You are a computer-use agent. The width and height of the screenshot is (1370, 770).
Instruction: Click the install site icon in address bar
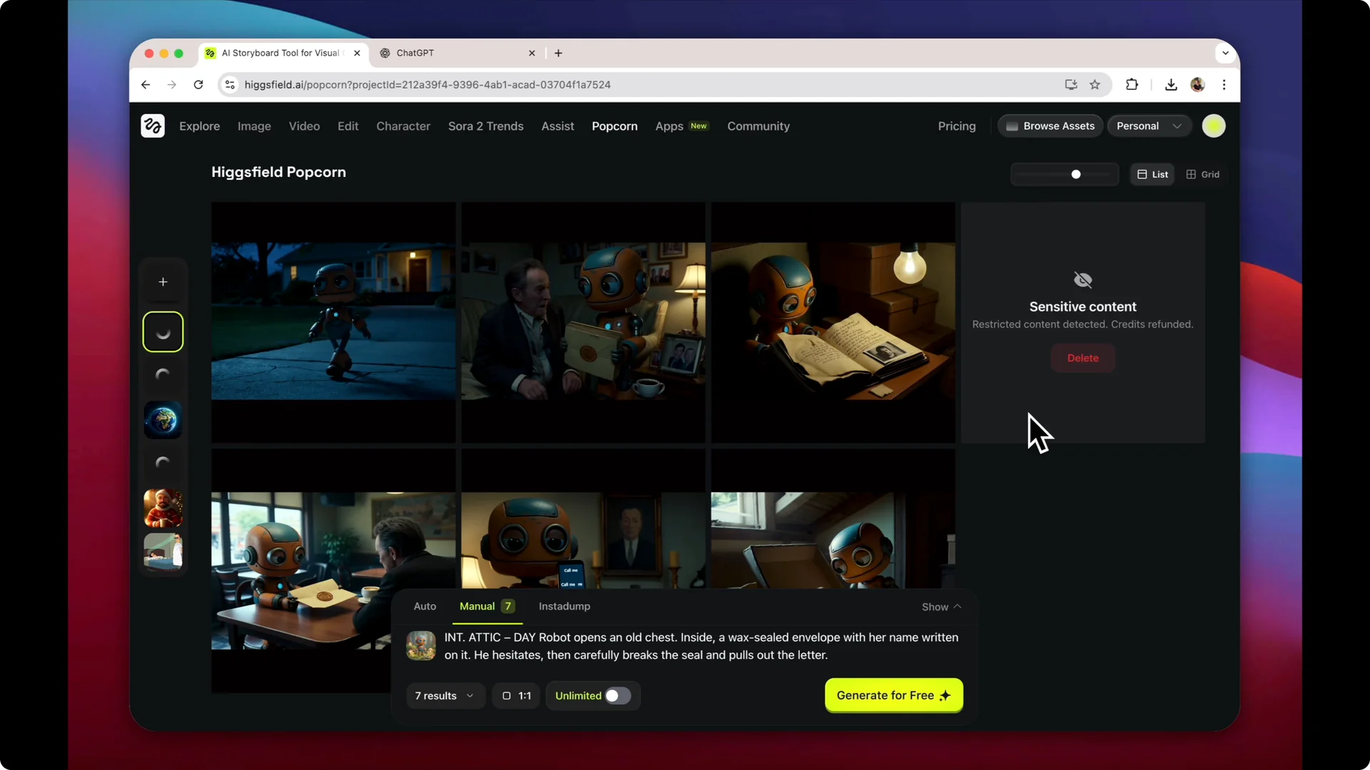point(1070,84)
